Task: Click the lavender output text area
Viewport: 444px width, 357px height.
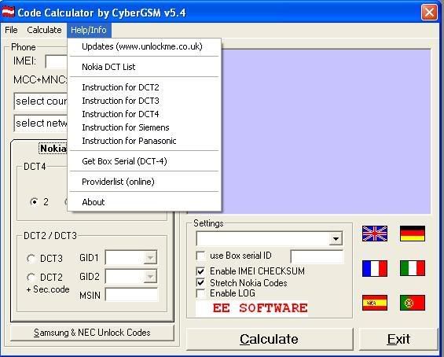Action: [x=325, y=132]
